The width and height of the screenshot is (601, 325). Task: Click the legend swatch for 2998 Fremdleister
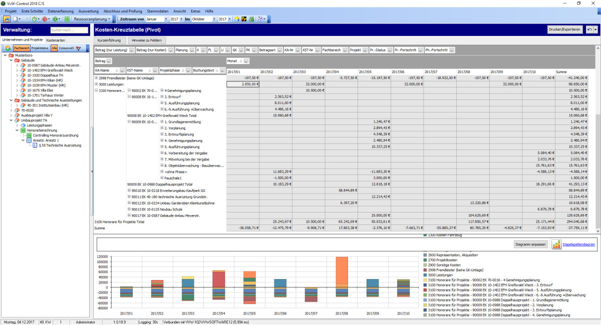(426, 270)
